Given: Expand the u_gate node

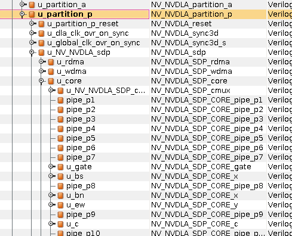Looking at the screenshot, I should coord(51,166).
